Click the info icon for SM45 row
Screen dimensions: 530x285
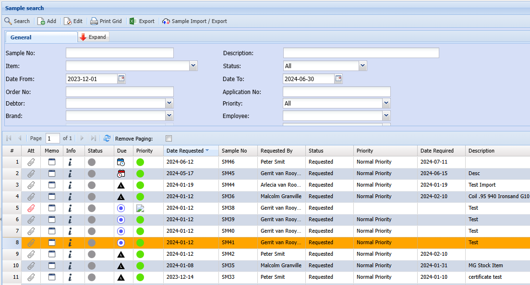click(70, 174)
